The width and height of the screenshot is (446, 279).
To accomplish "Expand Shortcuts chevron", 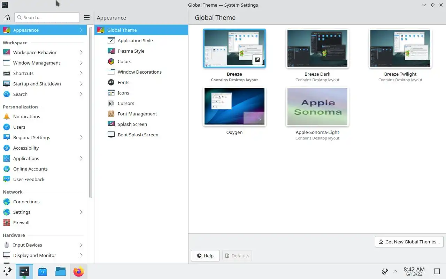I will pyautogui.click(x=81, y=73).
